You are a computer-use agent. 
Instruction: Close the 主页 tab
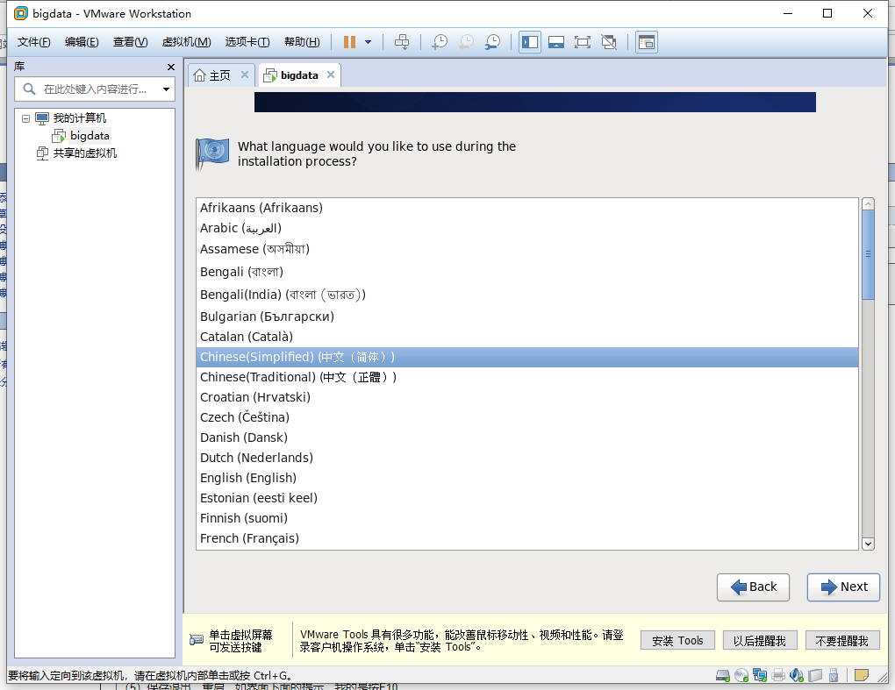[x=244, y=75]
